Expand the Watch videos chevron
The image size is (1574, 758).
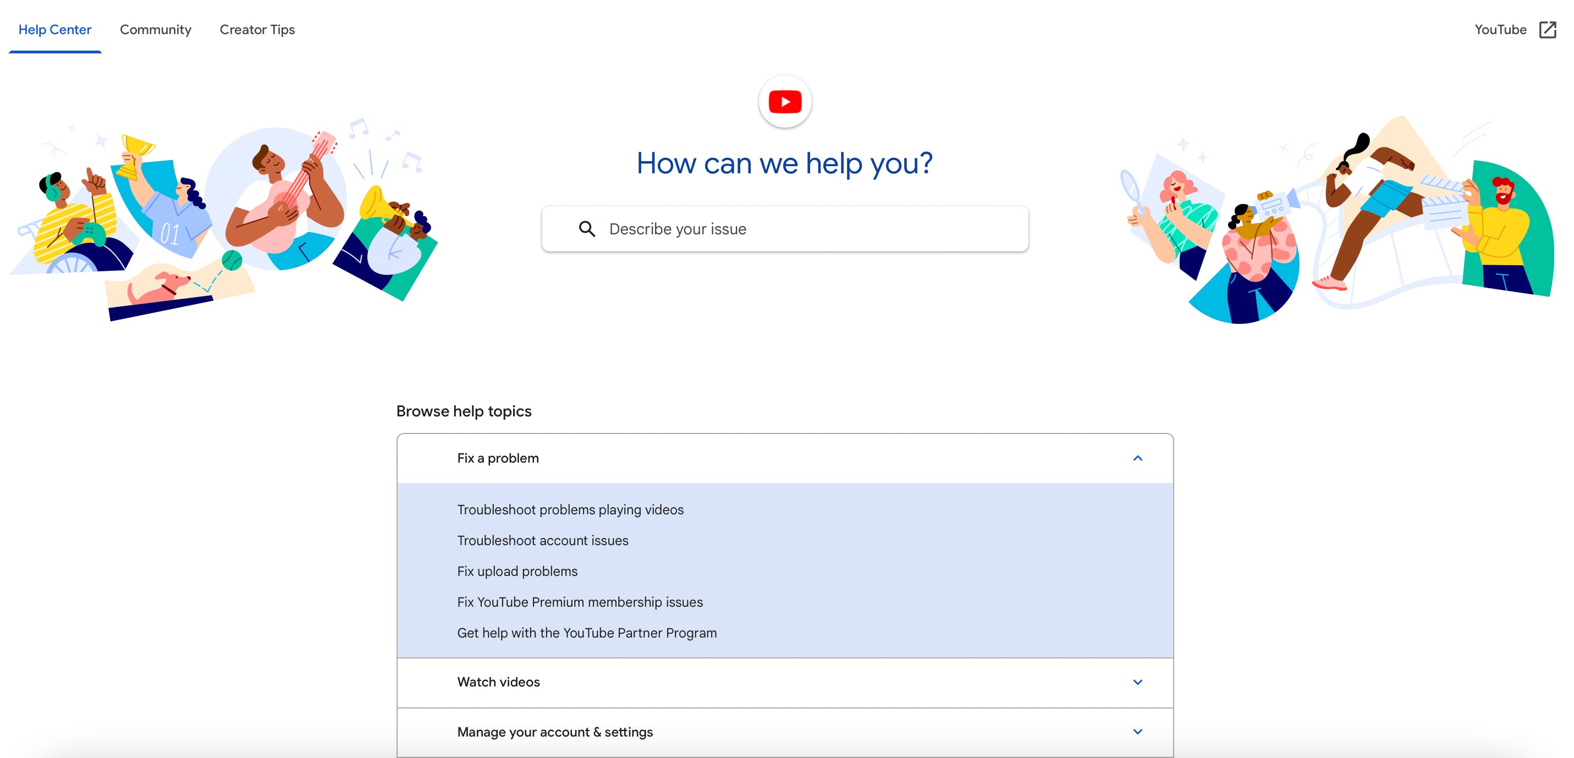pos(1137,682)
